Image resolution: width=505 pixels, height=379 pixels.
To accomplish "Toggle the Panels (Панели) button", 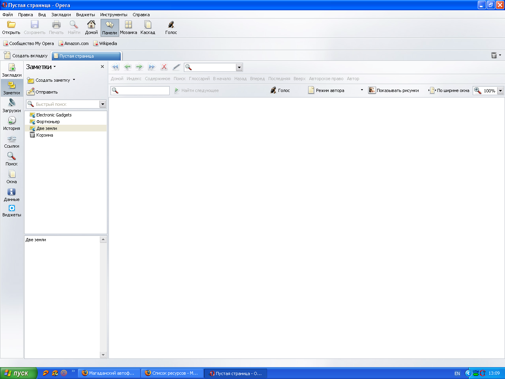I will [109, 28].
